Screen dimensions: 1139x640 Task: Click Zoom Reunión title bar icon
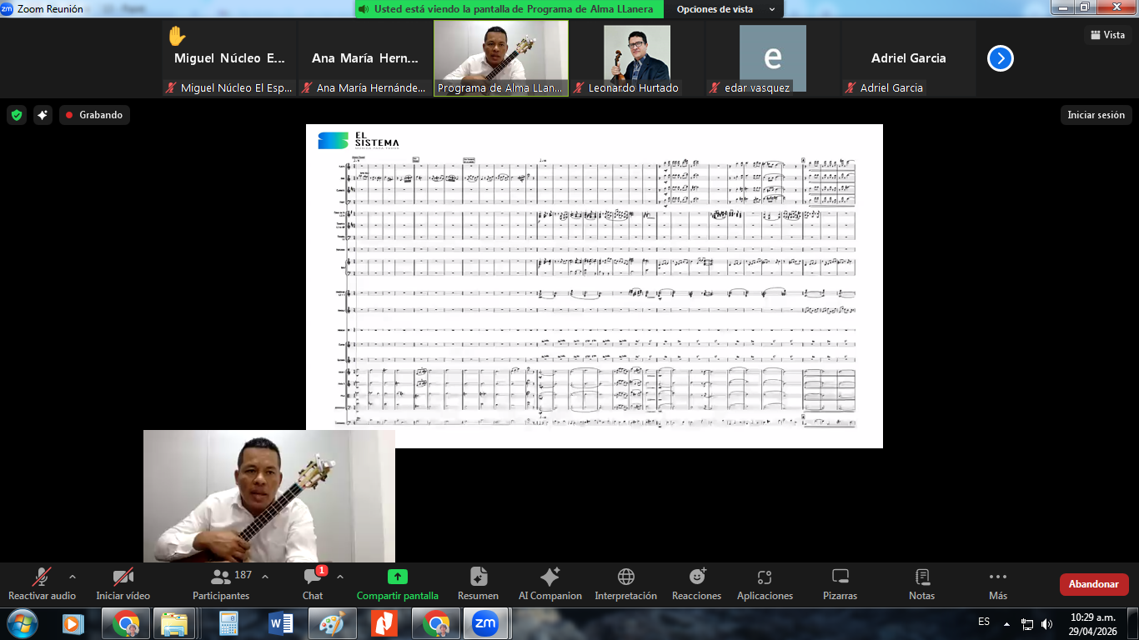pos(8,9)
